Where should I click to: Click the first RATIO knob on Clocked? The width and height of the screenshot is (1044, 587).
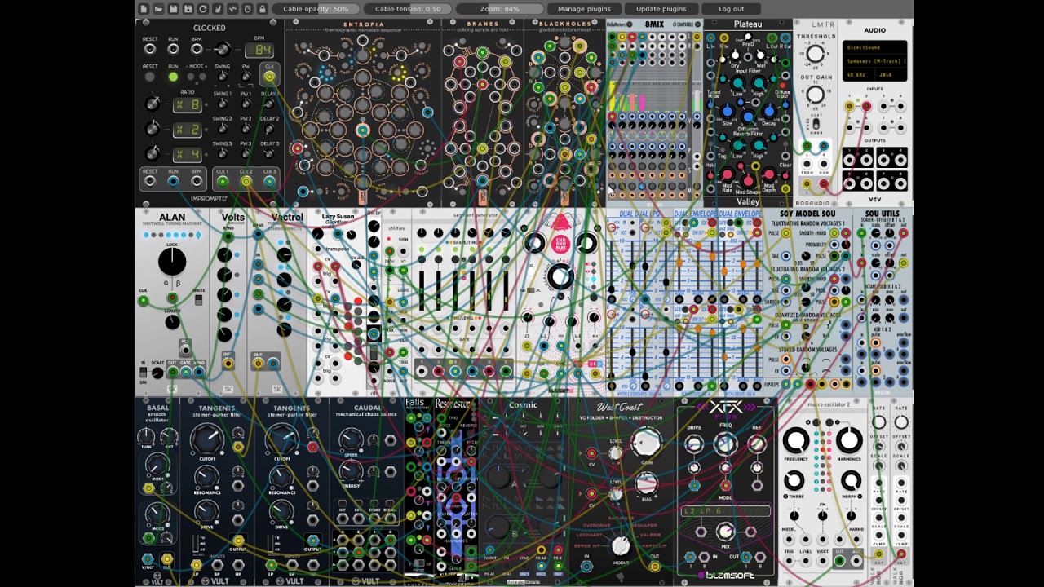point(153,104)
